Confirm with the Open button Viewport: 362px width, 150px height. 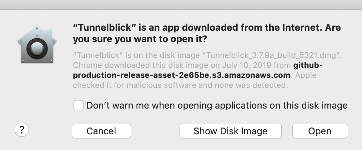(x=320, y=131)
